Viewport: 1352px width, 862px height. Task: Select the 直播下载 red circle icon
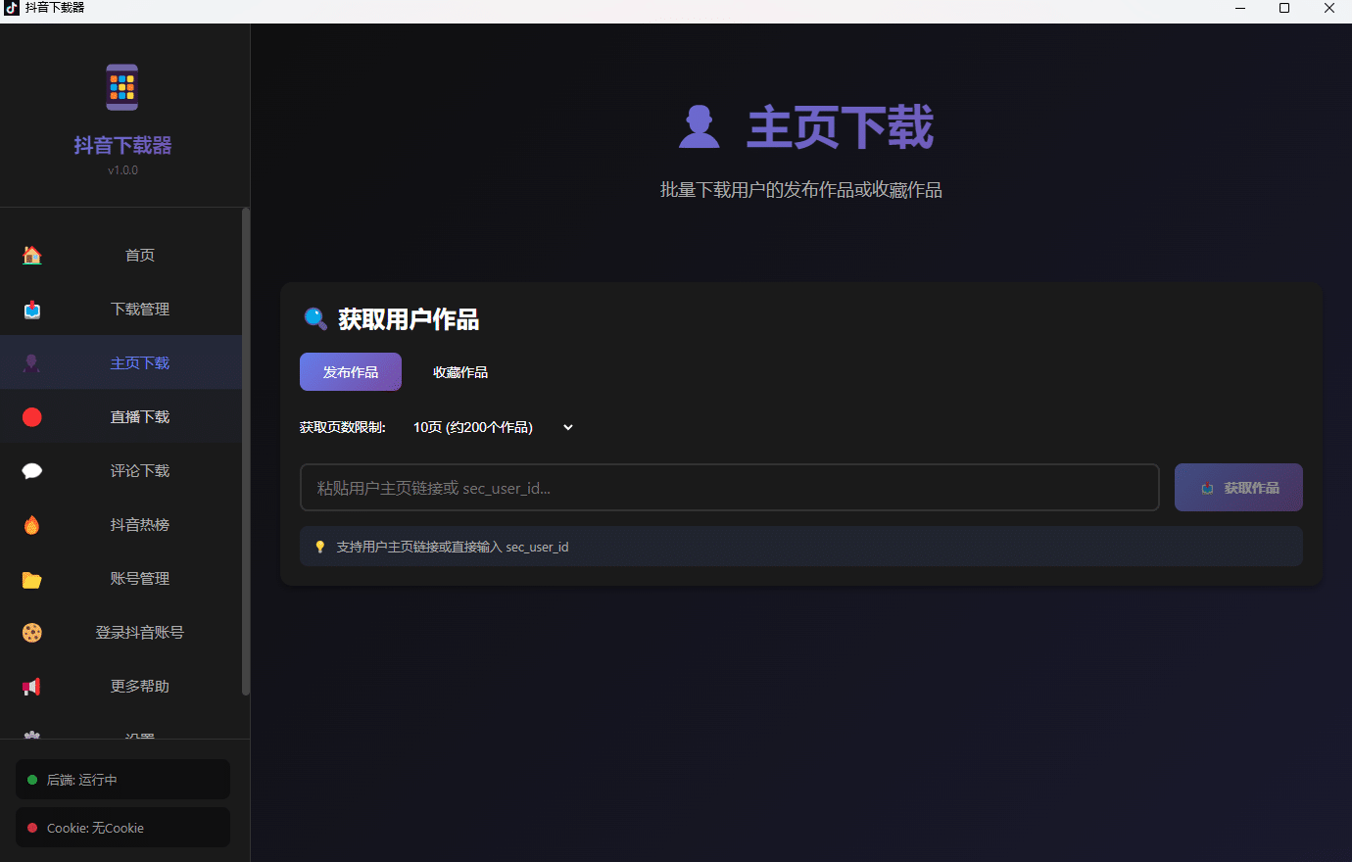tap(31, 416)
